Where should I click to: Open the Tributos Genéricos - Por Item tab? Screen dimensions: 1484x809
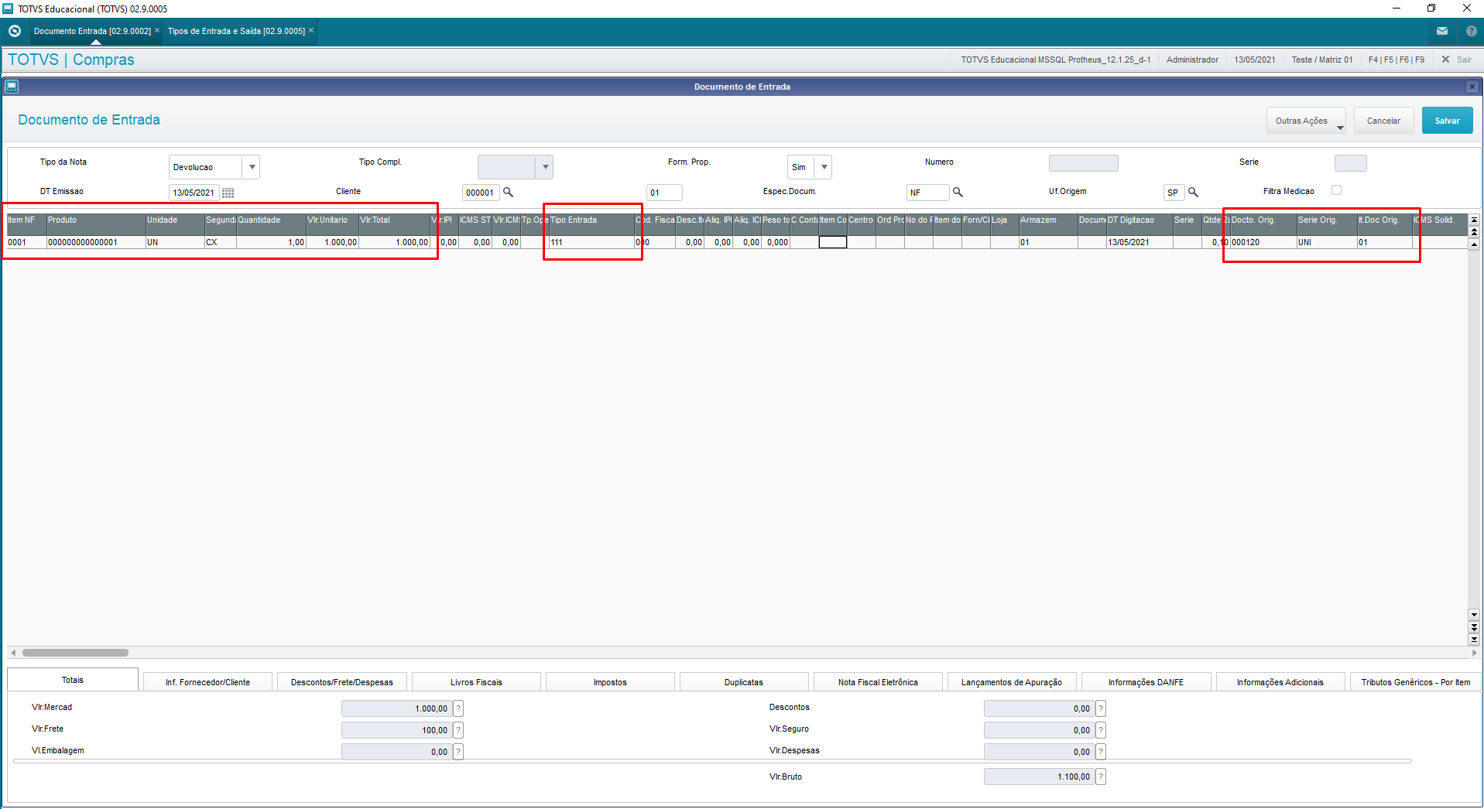point(1416,682)
